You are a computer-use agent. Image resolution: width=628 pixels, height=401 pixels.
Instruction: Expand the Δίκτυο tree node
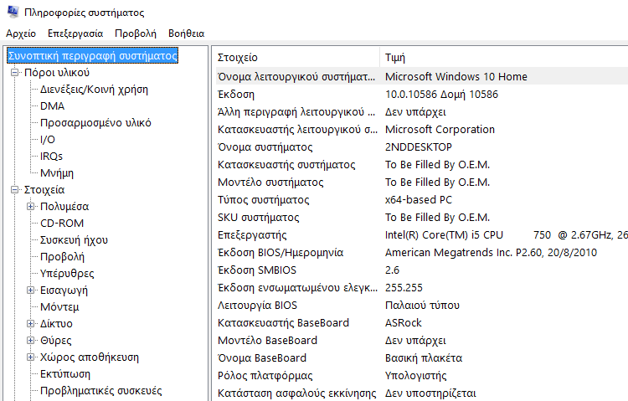(x=30, y=324)
